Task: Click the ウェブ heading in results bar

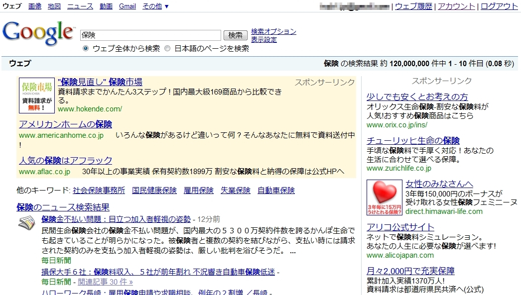Action: 20,63
